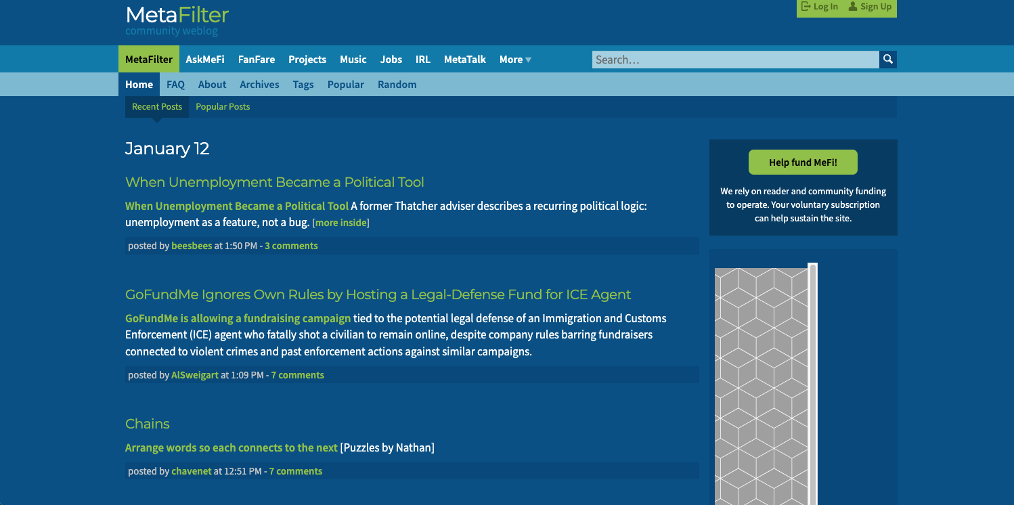The width and height of the screenshot is (1014, 505).
Task: Select the Recent Posts tab
Action: click(x=157, y=107)
